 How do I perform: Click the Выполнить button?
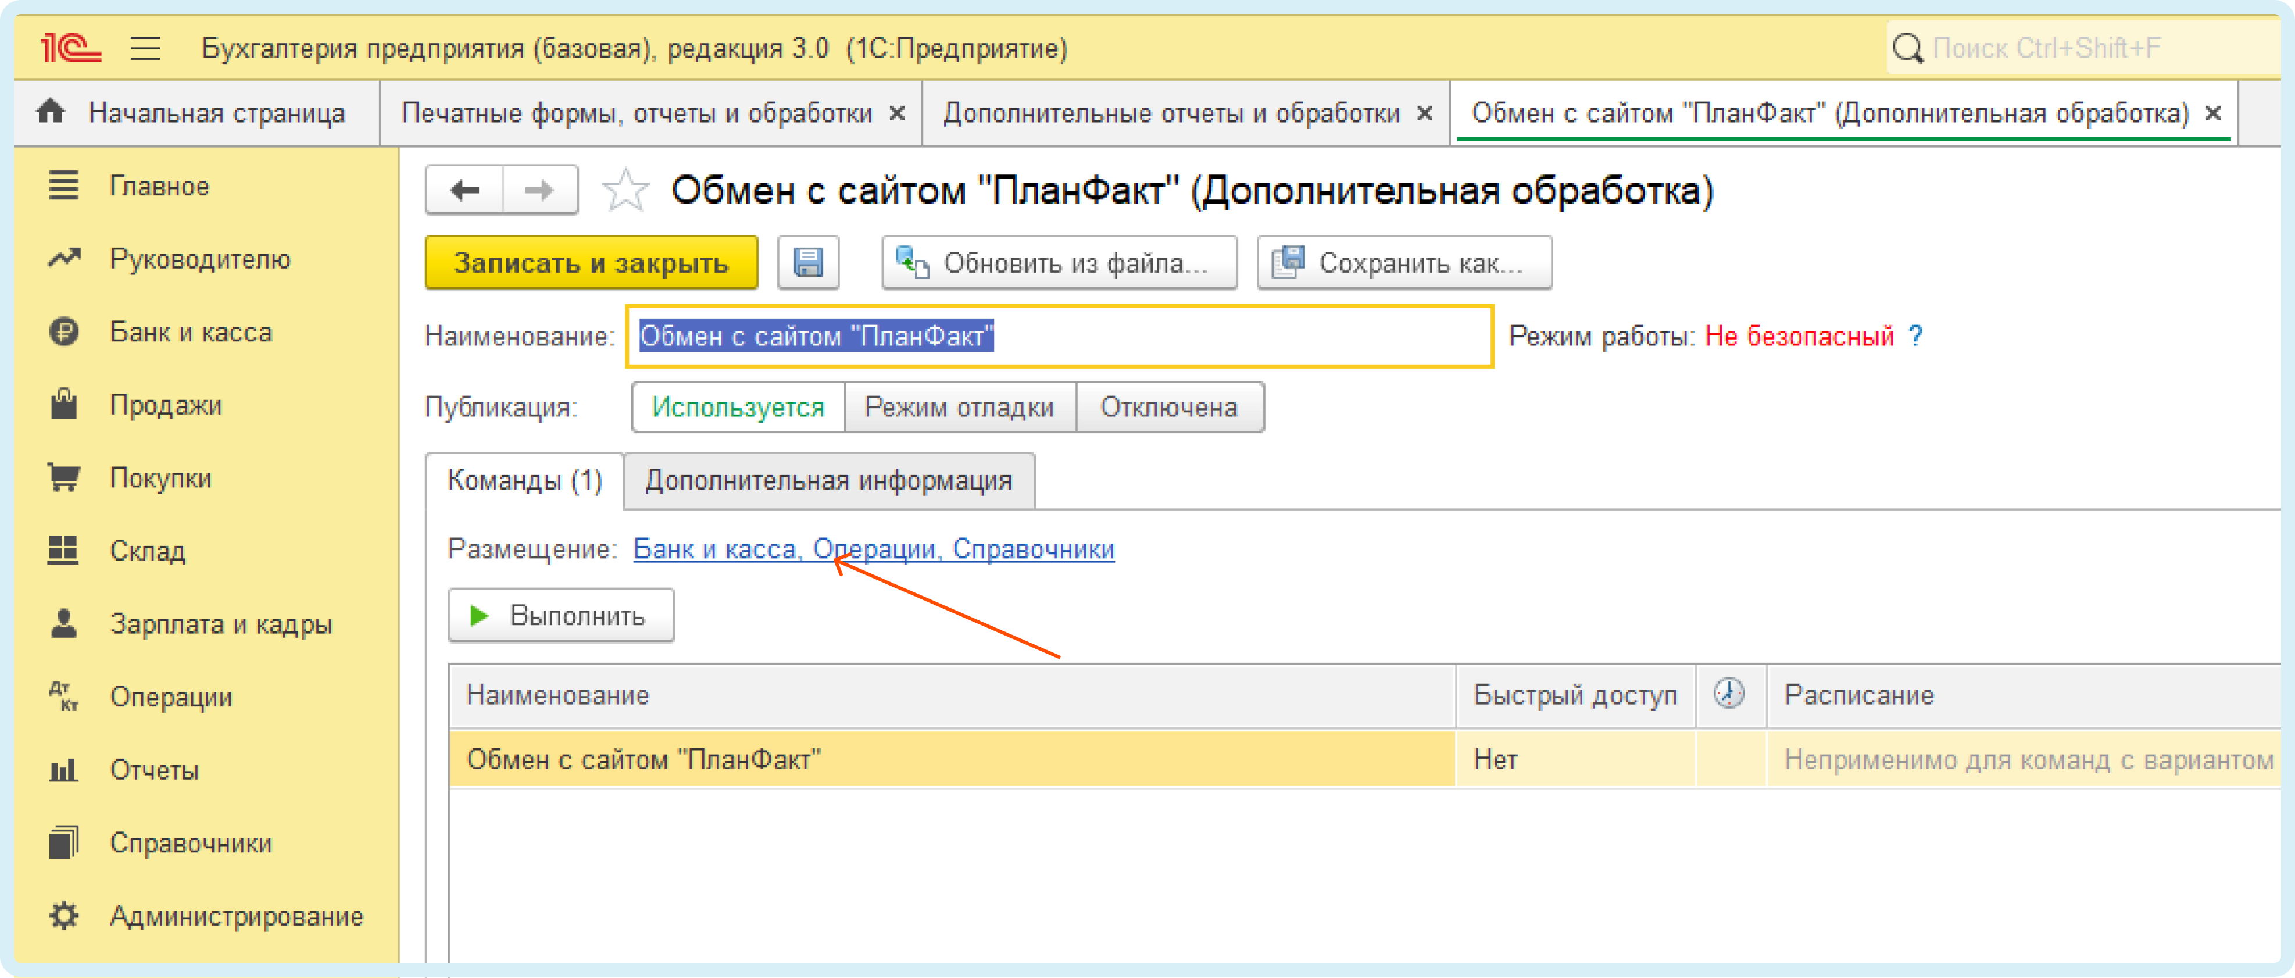point(562,615)
